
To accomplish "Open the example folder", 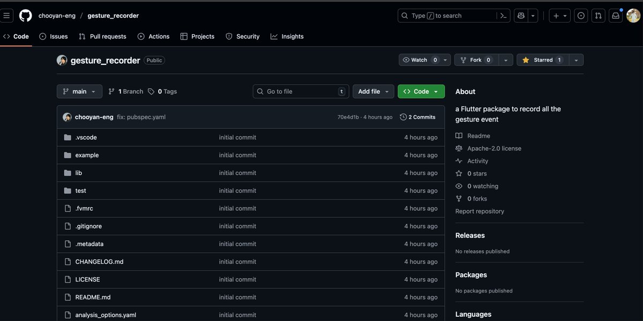I will [87, 155].
